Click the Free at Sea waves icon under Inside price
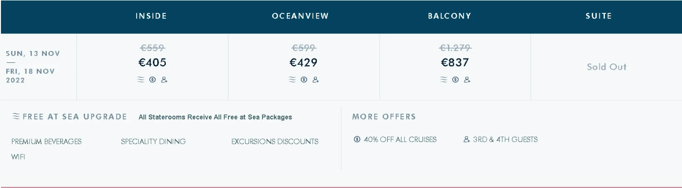This screenshot has height=188, width=682. (141, 80)
